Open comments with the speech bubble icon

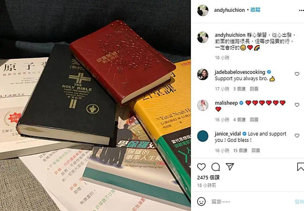coord(216,167)
